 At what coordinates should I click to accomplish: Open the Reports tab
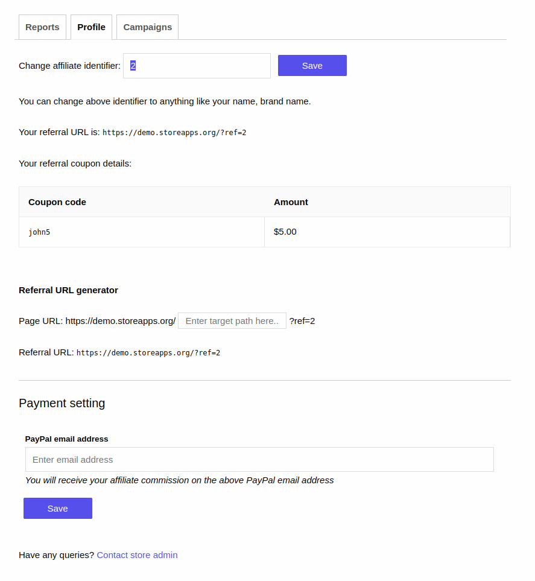coord(42,27)
